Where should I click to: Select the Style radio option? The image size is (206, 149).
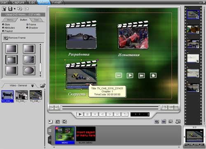3,25
